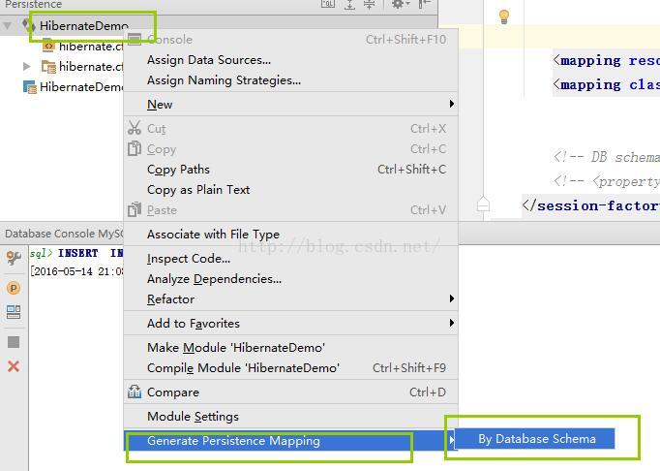
Task: Click the gray stop square icon
Action: [14, 342]
